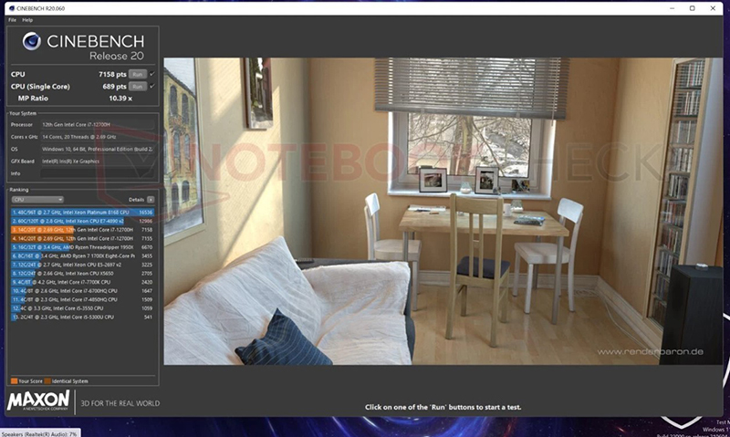Click the MP Ratio value 10.39 x
The image size is (730, 437).
(x=120, y=99)
